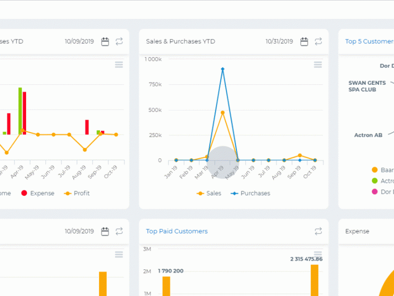Toggle the Purchases series in the legend
The width and height of the screenshot is (394, 296).
click(251, 193)
